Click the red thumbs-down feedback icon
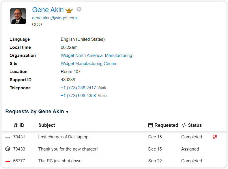 (x=214, y=137)
